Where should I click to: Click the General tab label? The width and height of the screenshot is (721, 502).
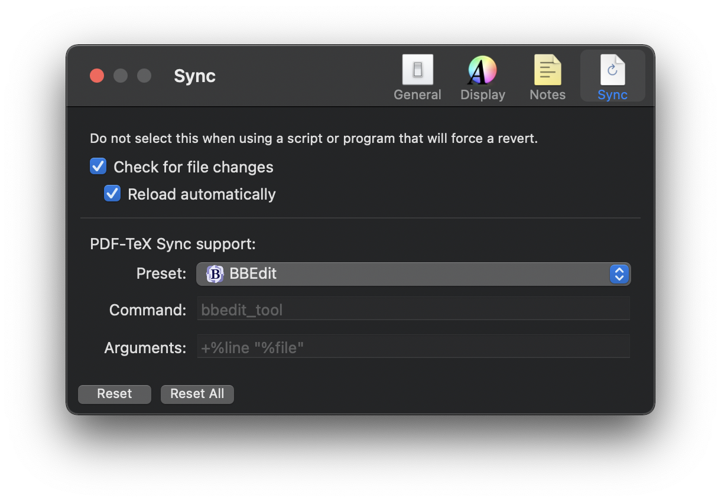point(417,95)
